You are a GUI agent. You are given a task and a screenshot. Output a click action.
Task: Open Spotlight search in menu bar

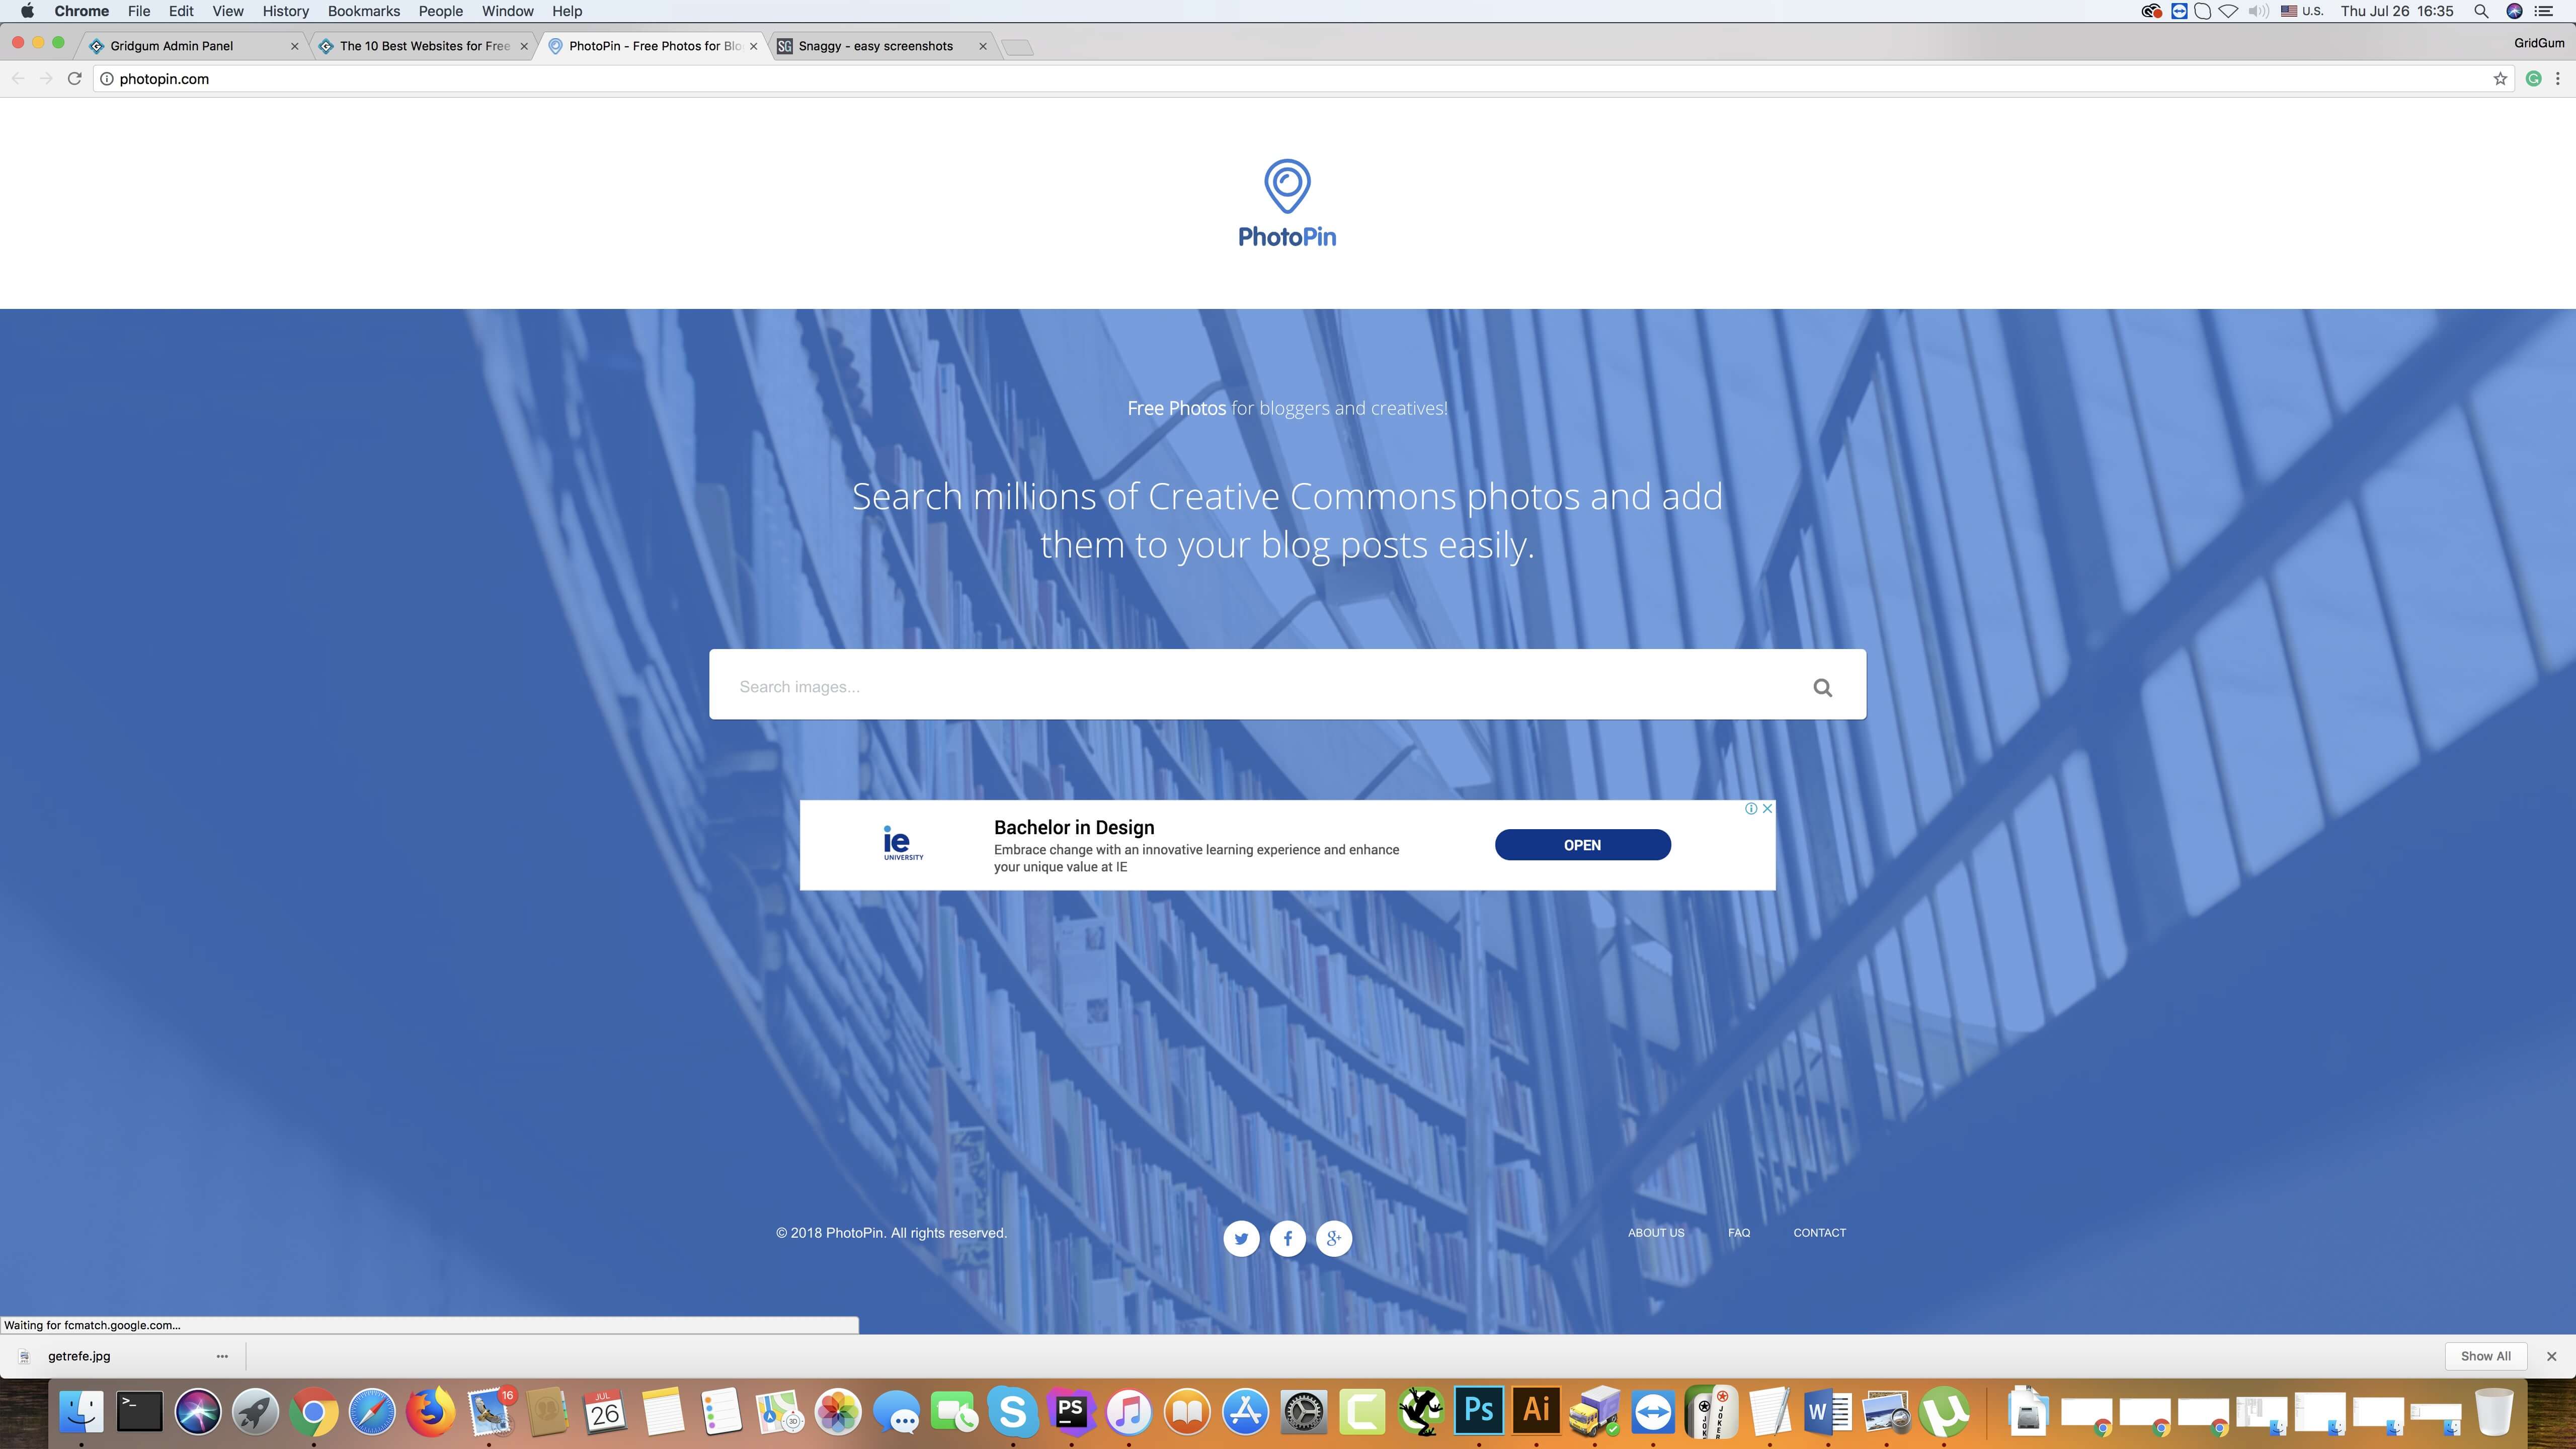(x=2481, y=11)
